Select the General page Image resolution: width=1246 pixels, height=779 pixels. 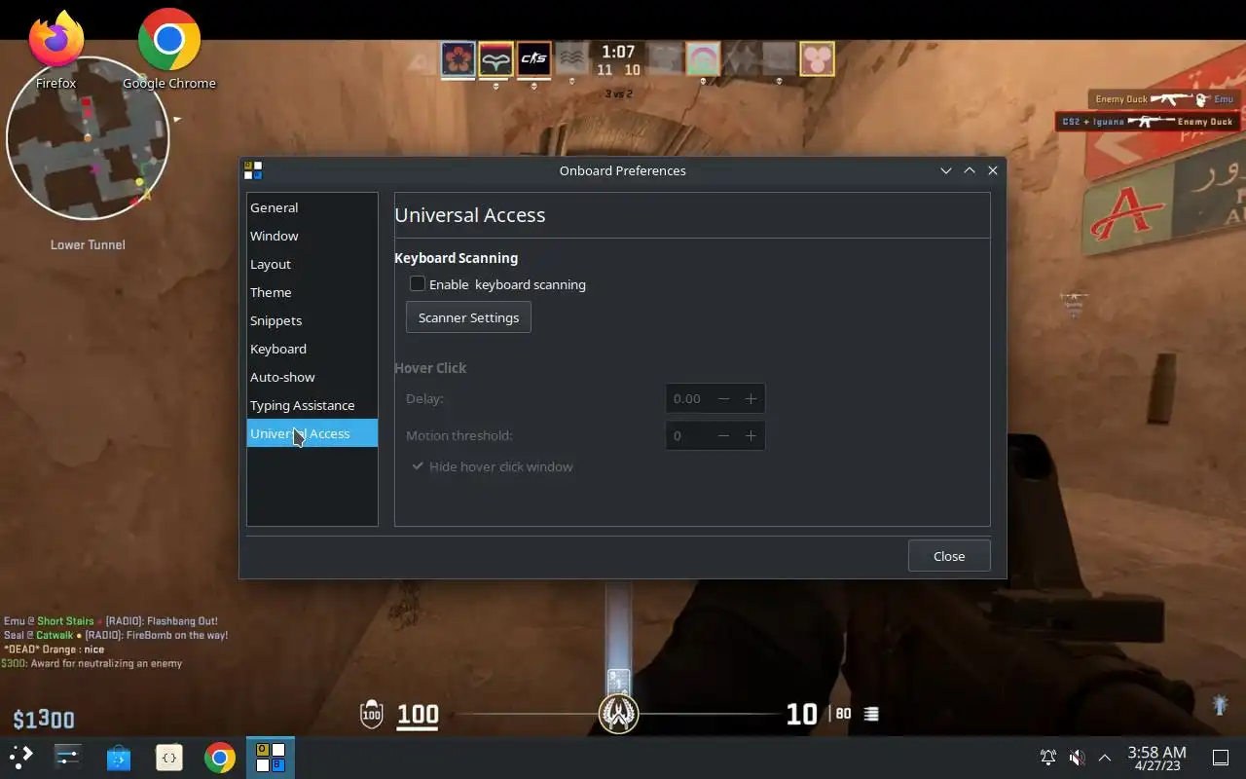click(x=311, y=207)
